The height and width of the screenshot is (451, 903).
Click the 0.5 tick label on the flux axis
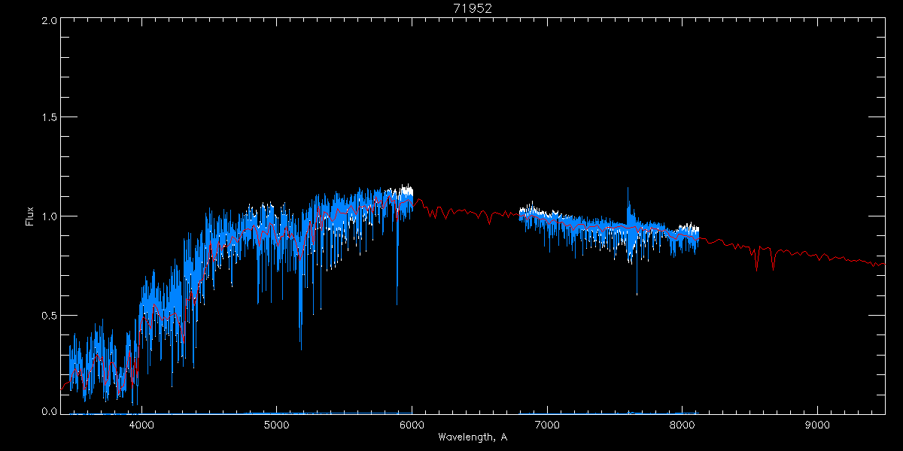click(x=49, y=315)
